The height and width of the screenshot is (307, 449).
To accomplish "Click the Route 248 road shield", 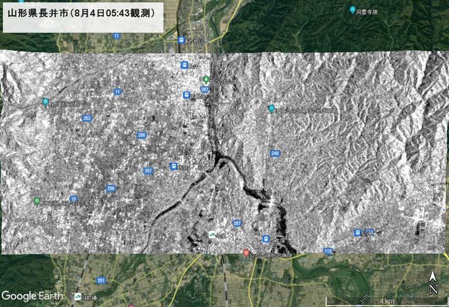I will 275,153.
